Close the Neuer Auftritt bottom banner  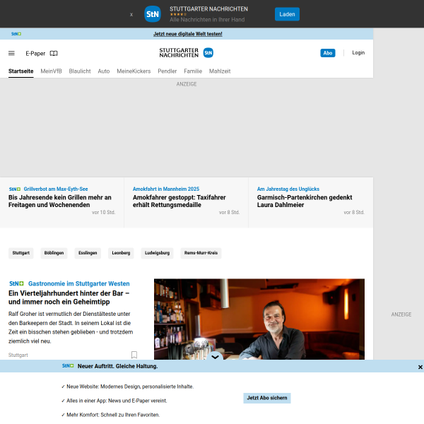click(x=420, y=367)
